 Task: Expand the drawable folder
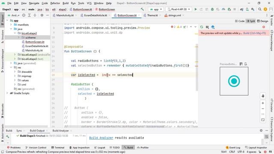[15, 72]
